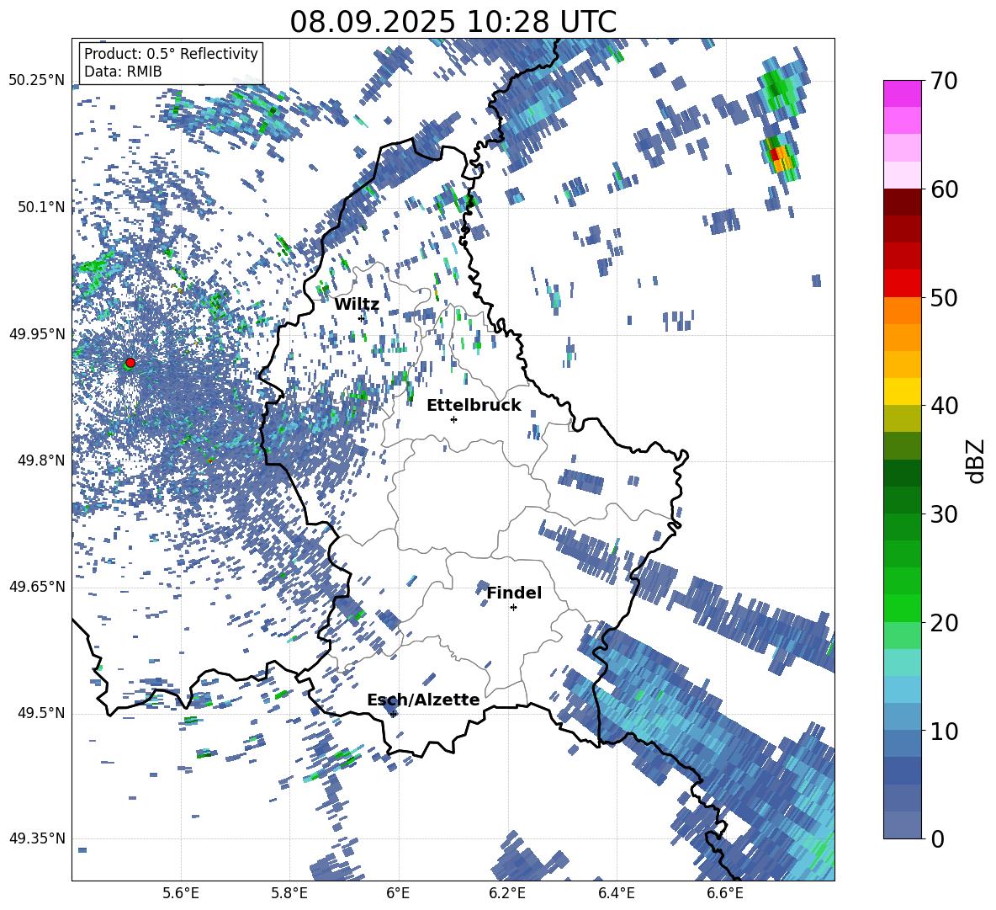Click the Esch/Alzette city label
Viewport: 996px width, 910px height.
(423, 700)
